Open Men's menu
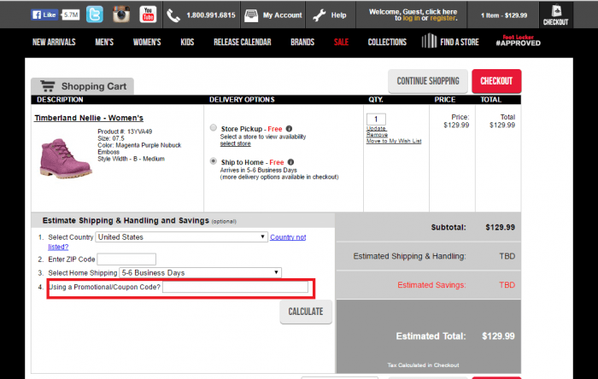 [x=104, y=42]
